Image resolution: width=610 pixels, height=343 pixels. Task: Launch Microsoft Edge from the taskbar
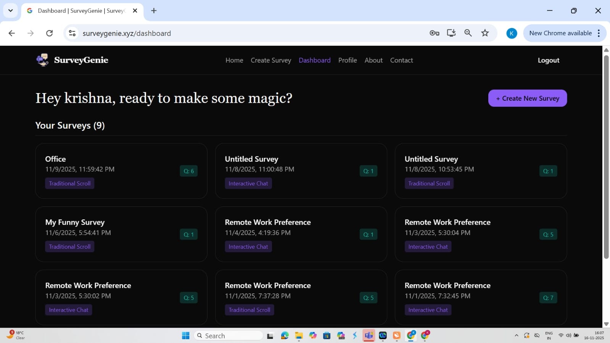pyautogui.click(x=285, y=336)
